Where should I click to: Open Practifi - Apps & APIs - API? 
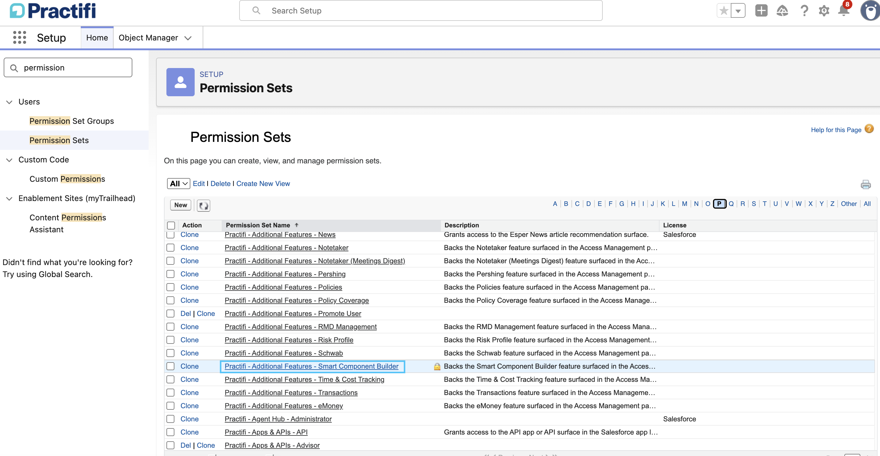point(266,432)
